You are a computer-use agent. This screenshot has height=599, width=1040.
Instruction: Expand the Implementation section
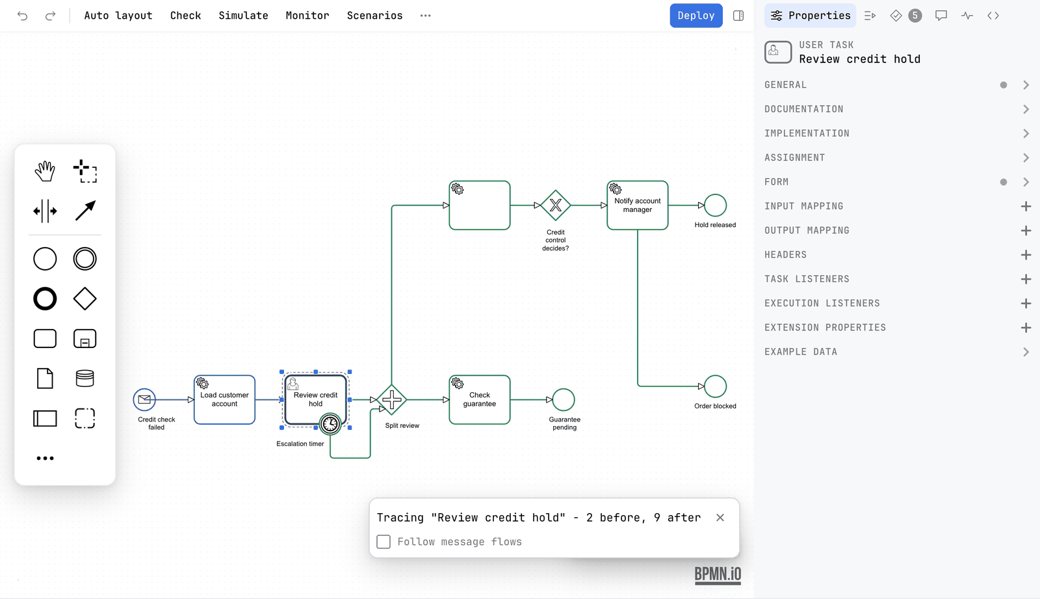click(897, 133)
